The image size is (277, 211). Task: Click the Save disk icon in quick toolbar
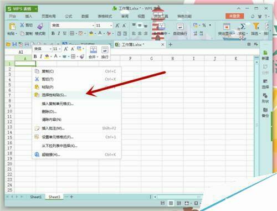[14, 44]
